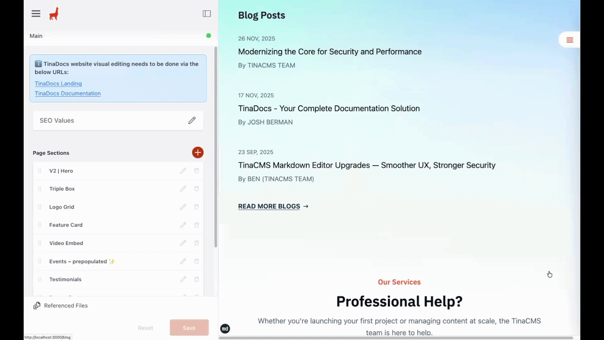Edit the Testimonials section
This screenshot has height=340, width=604.
click(183, 280)
